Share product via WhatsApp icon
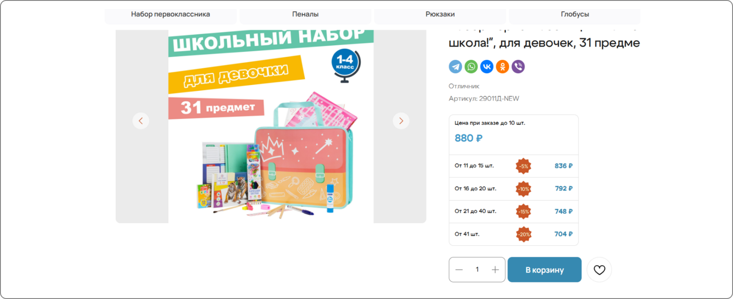 click(x=471, y=67)
